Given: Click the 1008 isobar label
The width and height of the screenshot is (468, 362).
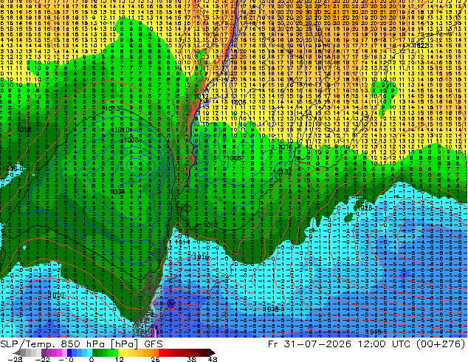Looking at the screenshot, I should pyautogui.click(x=131, y=140).
